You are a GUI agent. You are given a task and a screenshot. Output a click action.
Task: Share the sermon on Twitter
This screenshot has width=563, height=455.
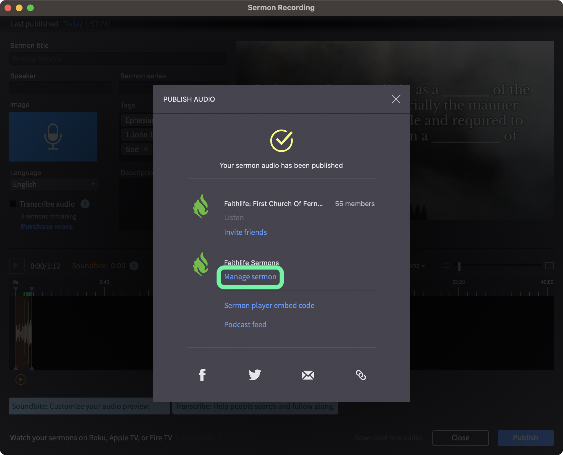255,375
